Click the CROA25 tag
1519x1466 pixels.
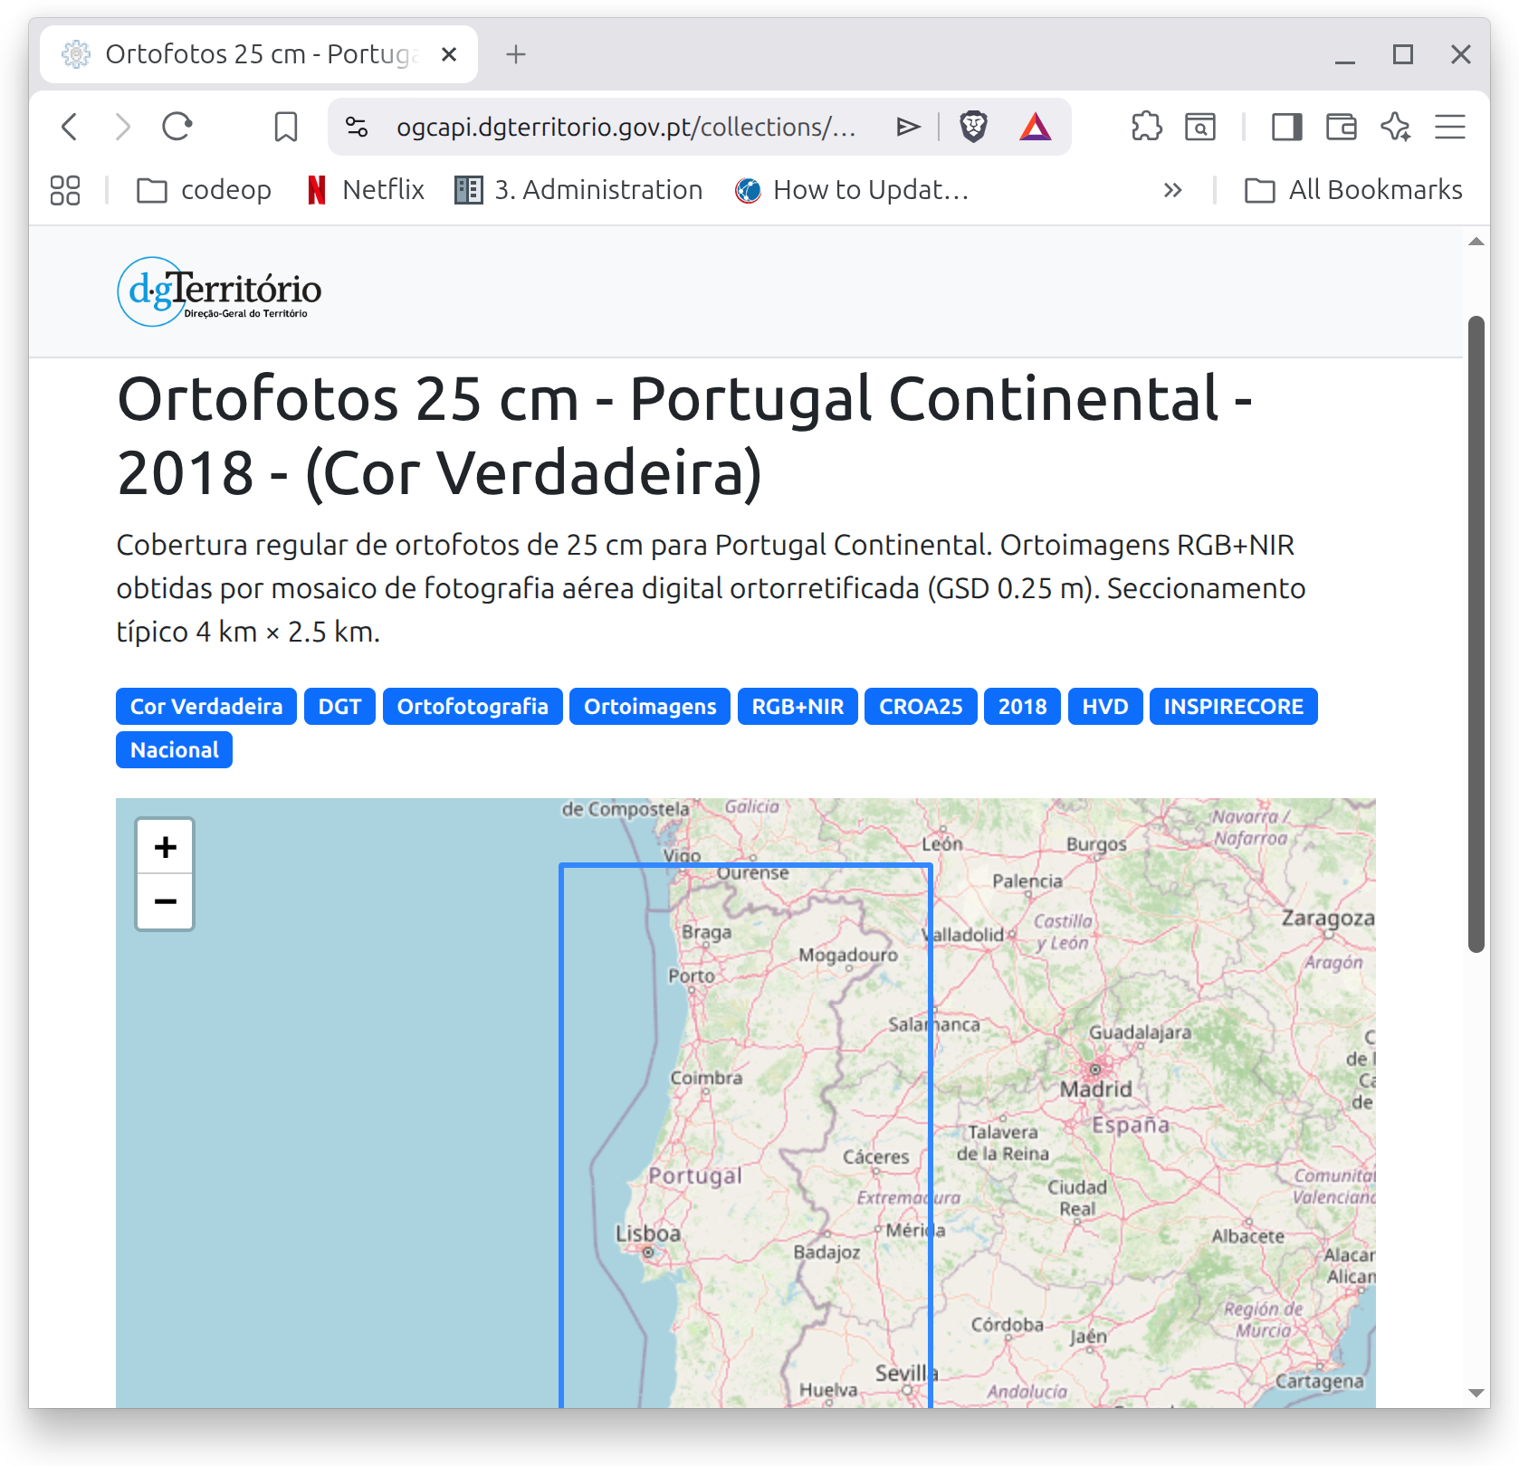[x=921, y=707]
